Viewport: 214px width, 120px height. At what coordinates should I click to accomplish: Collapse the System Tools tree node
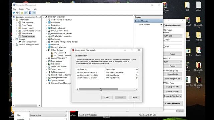coord(14,20)
